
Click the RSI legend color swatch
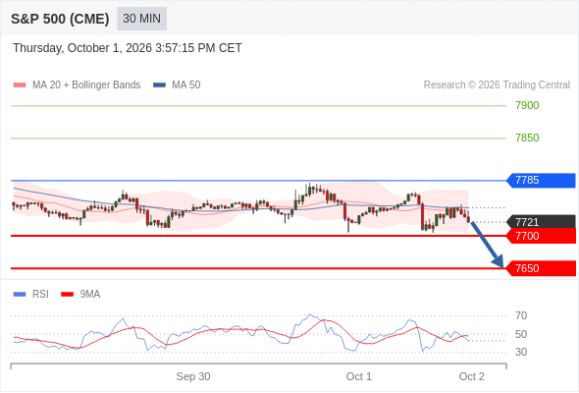(x=20, y=295)
